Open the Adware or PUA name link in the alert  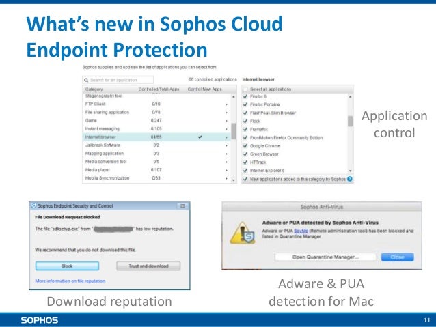pos(301,231)
